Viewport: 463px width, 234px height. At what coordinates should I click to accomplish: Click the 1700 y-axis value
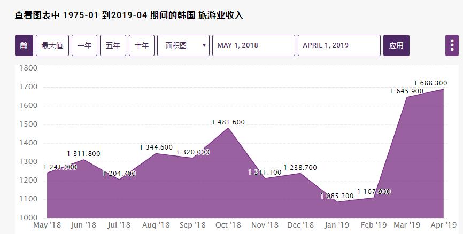28,87
